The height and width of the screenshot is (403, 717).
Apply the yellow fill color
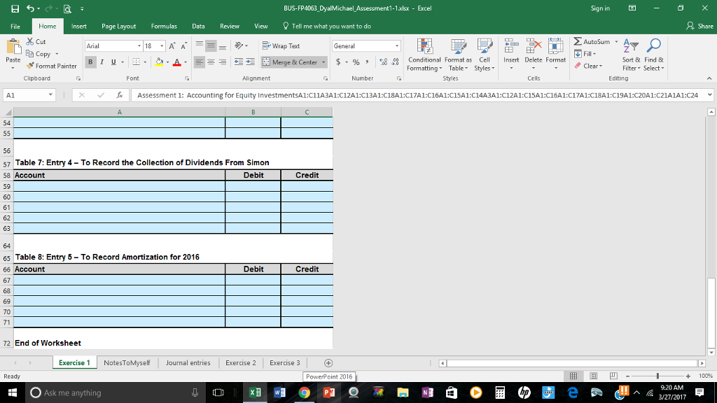(x=159, y=62)
